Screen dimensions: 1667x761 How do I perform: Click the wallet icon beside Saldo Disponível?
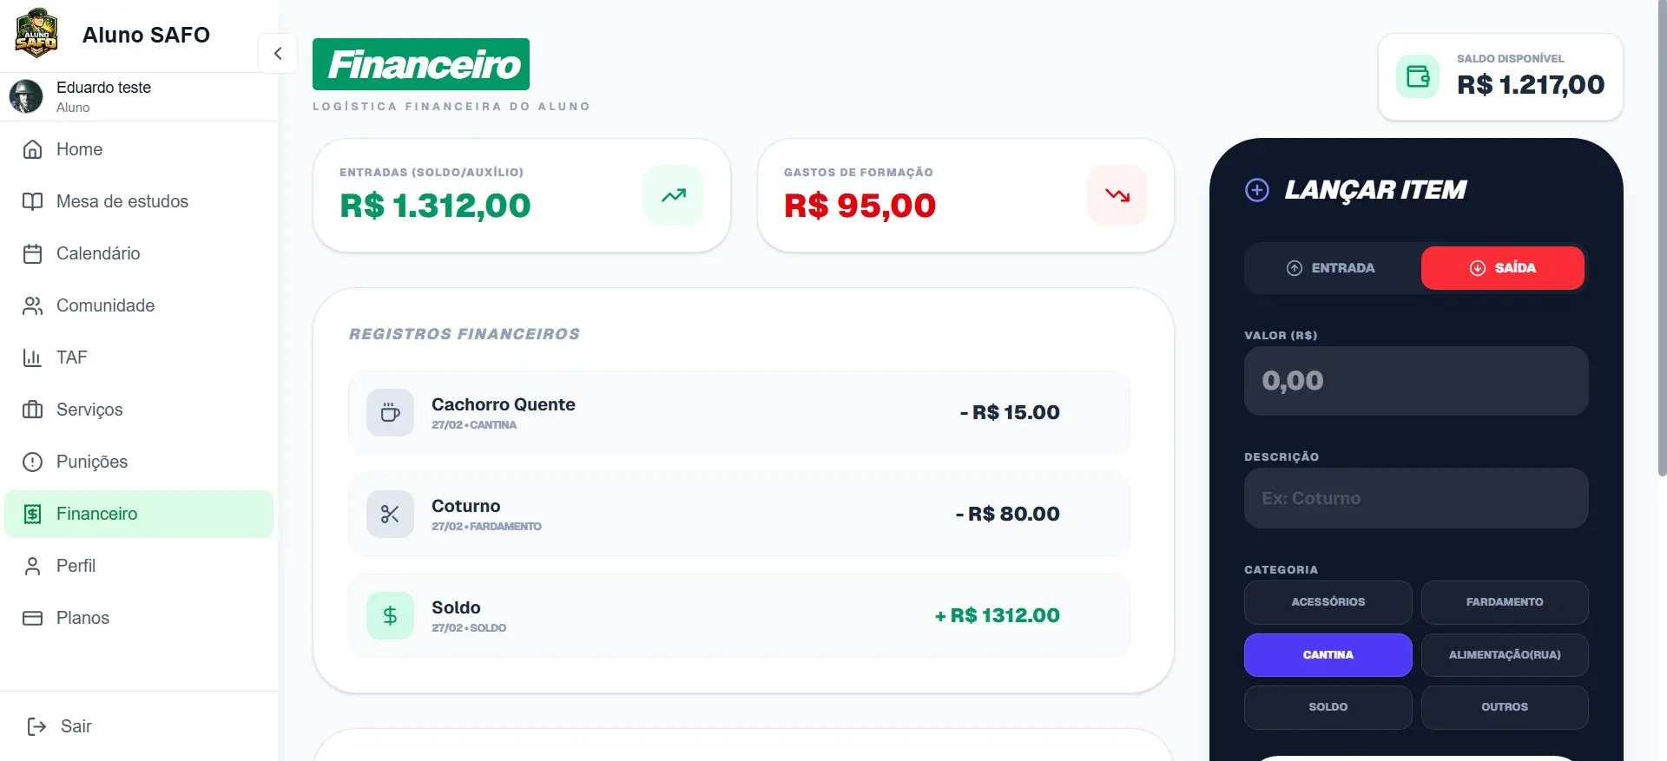click(x=1418, y=76)
